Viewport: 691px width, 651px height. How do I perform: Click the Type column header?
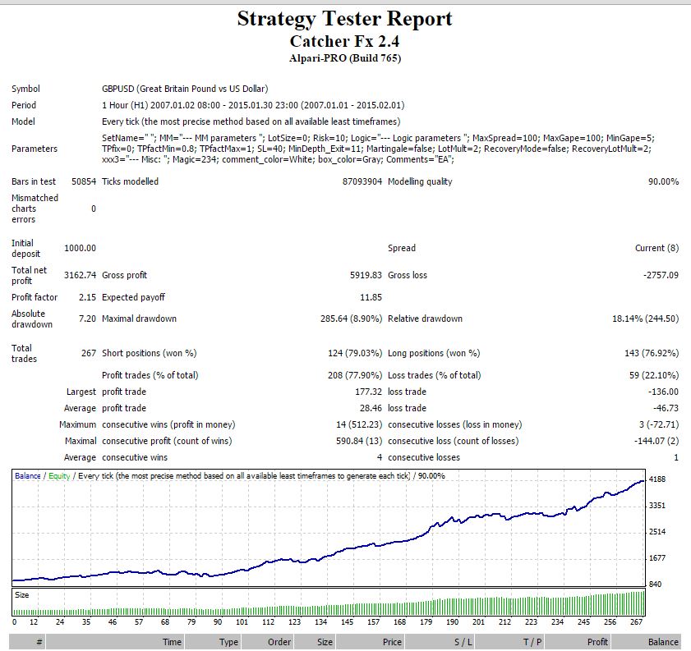coord(213,642)
